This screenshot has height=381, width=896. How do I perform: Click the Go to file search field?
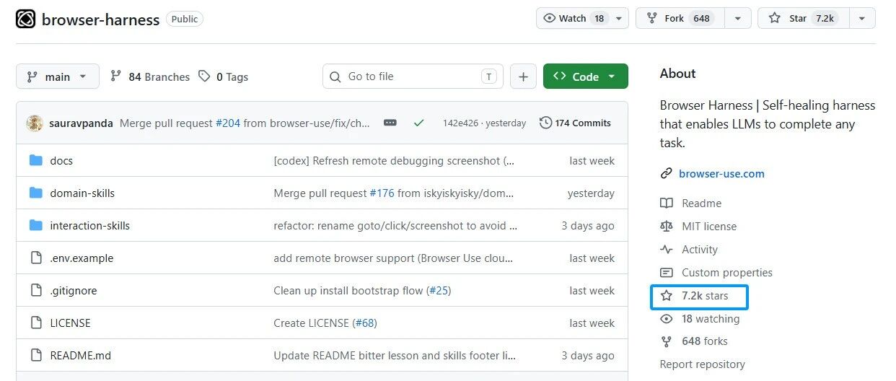click(x=413, y=76)
